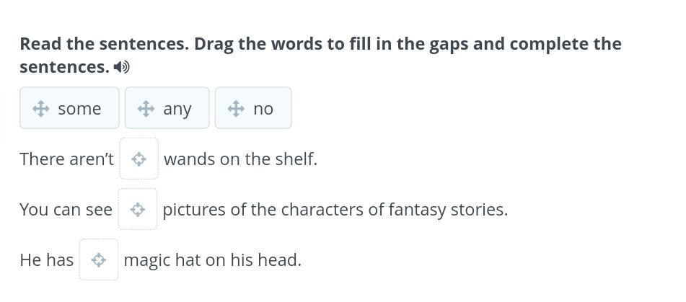Select the target icon after "You can see"
Image resolution: width=686 pixels, height=302 pixels.
coord(137,209)
